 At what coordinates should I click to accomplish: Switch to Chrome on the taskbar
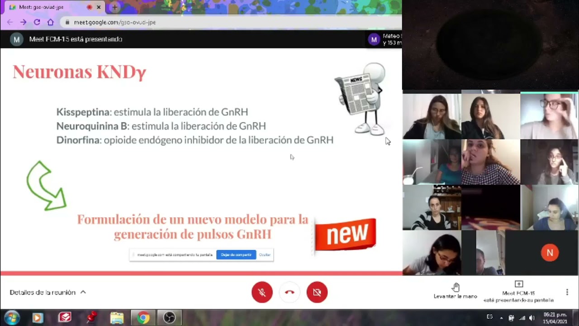(143, 318)
